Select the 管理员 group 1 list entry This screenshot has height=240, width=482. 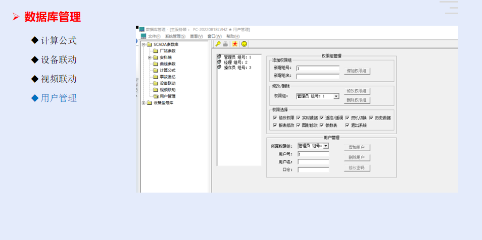tap(237, 57)
